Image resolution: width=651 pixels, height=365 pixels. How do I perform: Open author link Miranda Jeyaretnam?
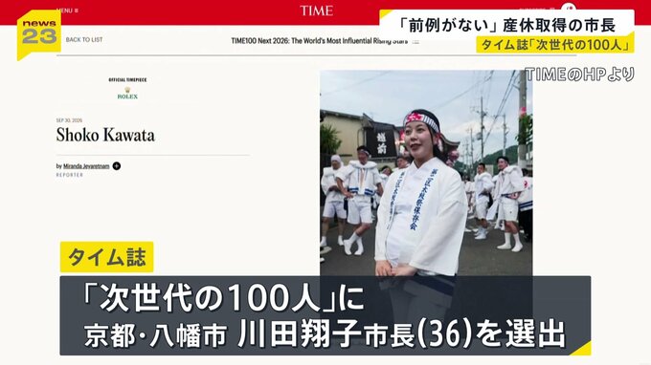pos(86,166)
